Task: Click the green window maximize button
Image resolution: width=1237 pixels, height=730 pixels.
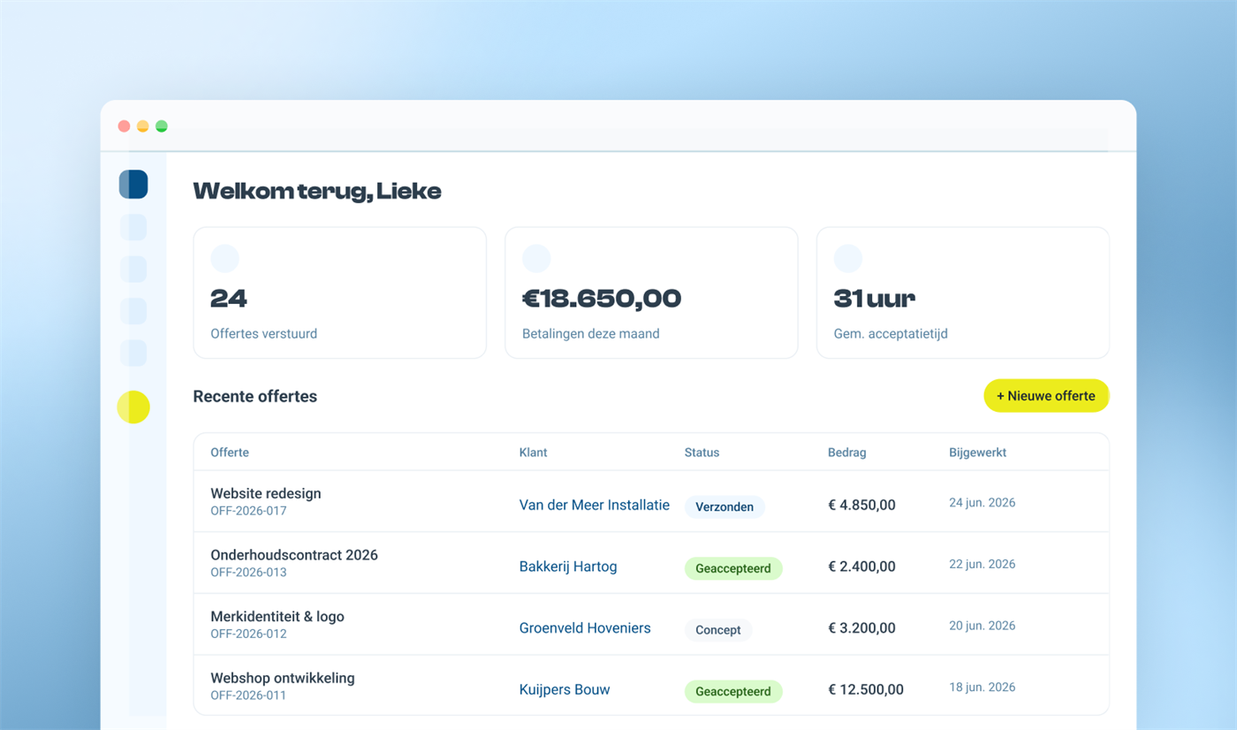Action: click(x=162, y=126)
